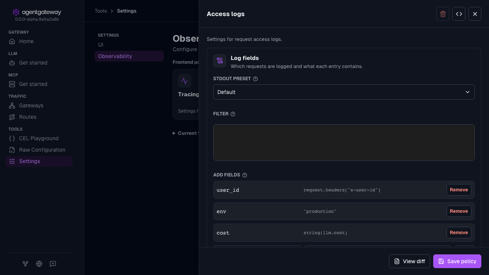
Task: Click the "production" expression value
Action: click(x=320, y=211)
